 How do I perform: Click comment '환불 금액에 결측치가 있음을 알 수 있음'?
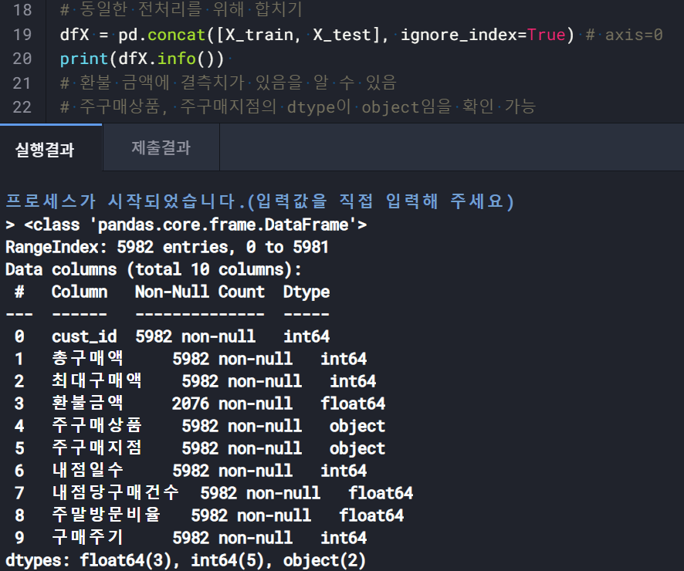pyautogui.click(x=229, y=83)
